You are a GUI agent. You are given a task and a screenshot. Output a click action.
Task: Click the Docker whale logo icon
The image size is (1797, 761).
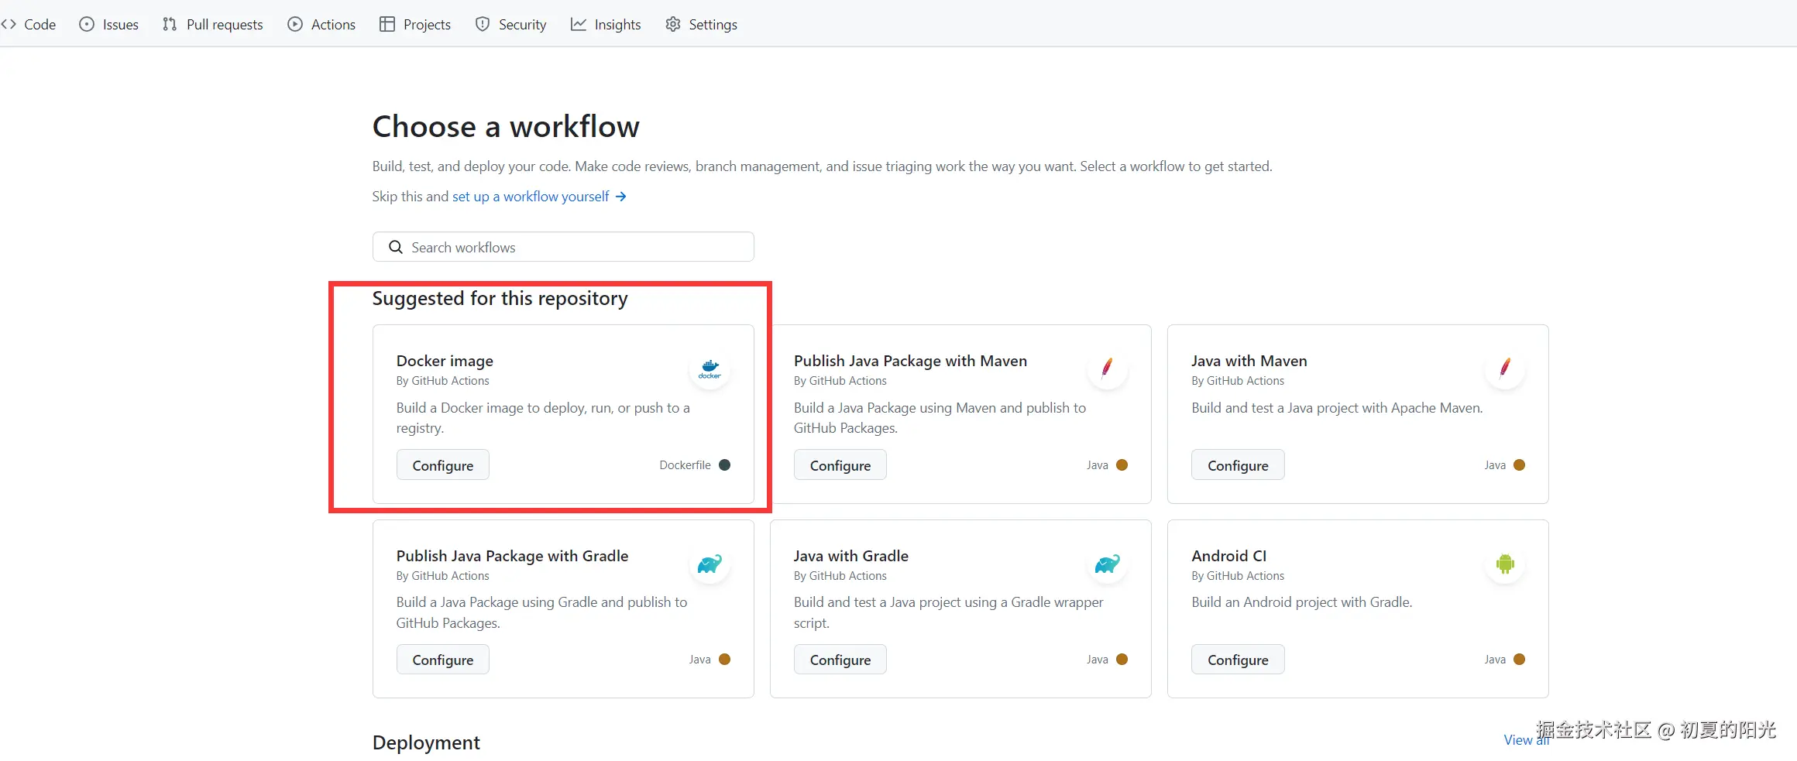pos(710,369)
